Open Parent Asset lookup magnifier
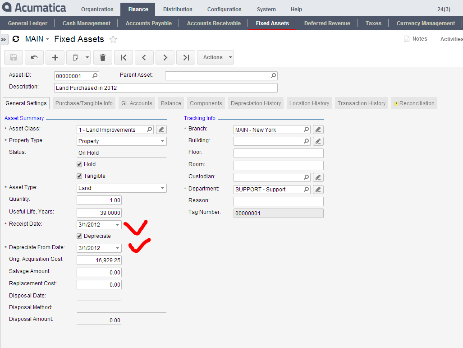This screenshot has height=348, width=463. coord(274,76)
